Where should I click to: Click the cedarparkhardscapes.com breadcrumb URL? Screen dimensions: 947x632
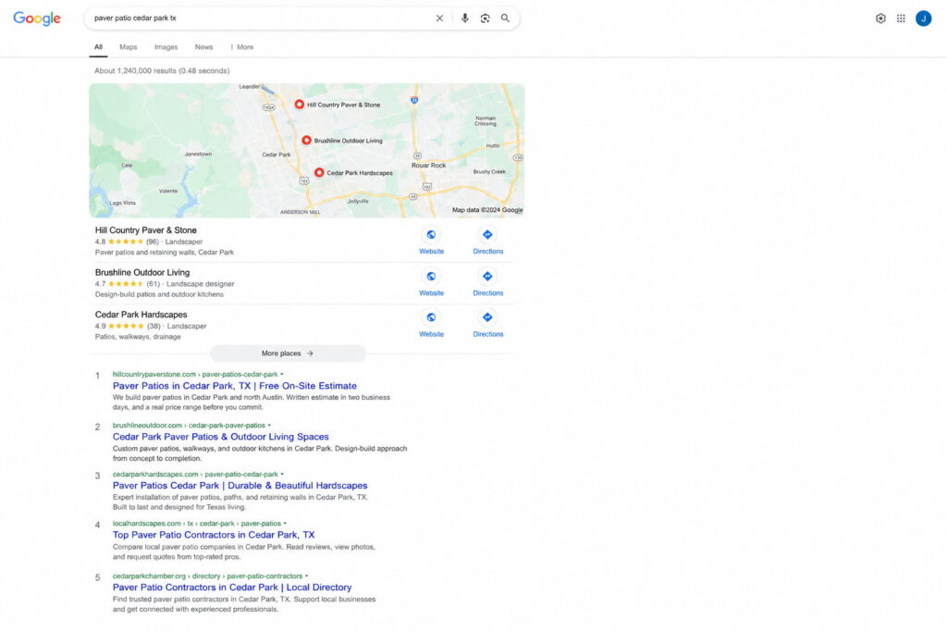195,475
